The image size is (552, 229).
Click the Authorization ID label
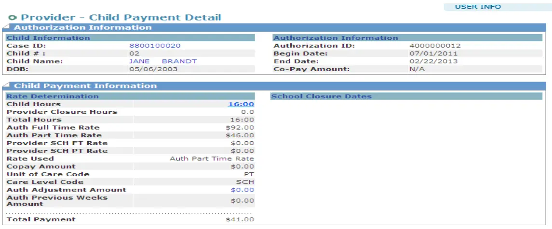(x=314, y=46)
